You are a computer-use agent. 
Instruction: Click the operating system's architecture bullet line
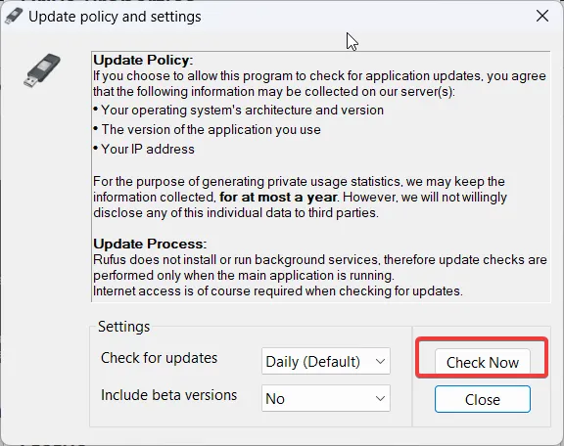(x=239, y=110)
